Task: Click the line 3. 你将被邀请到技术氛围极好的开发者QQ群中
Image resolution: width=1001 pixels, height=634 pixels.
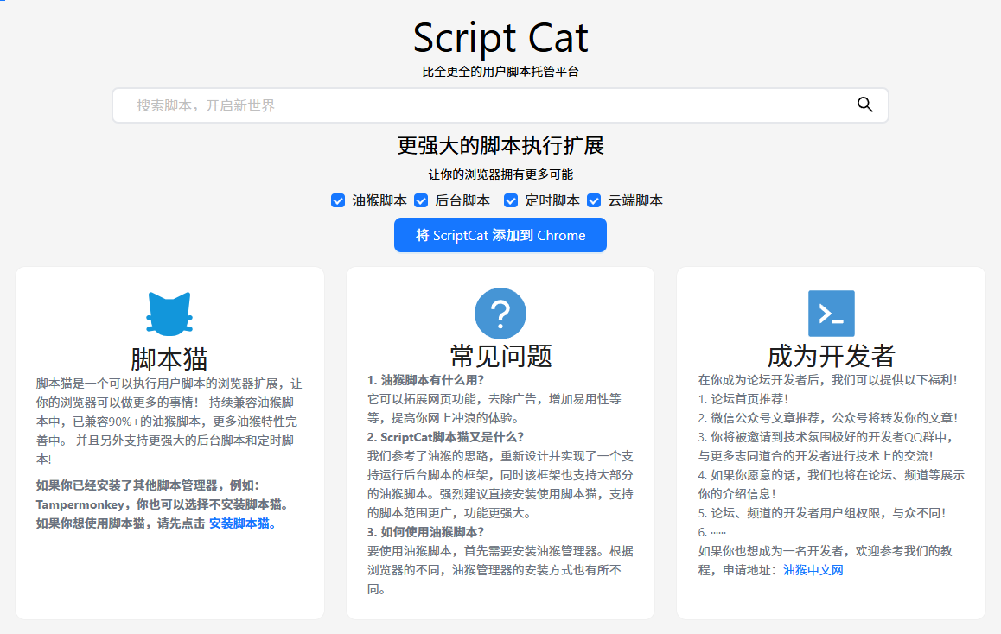Action: point(826,447)
